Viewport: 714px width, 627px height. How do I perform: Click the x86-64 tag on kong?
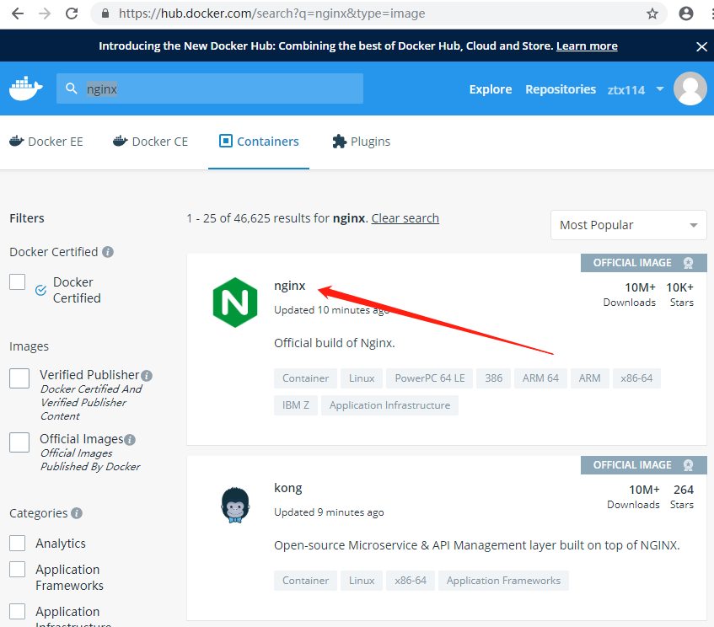click(411, 581)
